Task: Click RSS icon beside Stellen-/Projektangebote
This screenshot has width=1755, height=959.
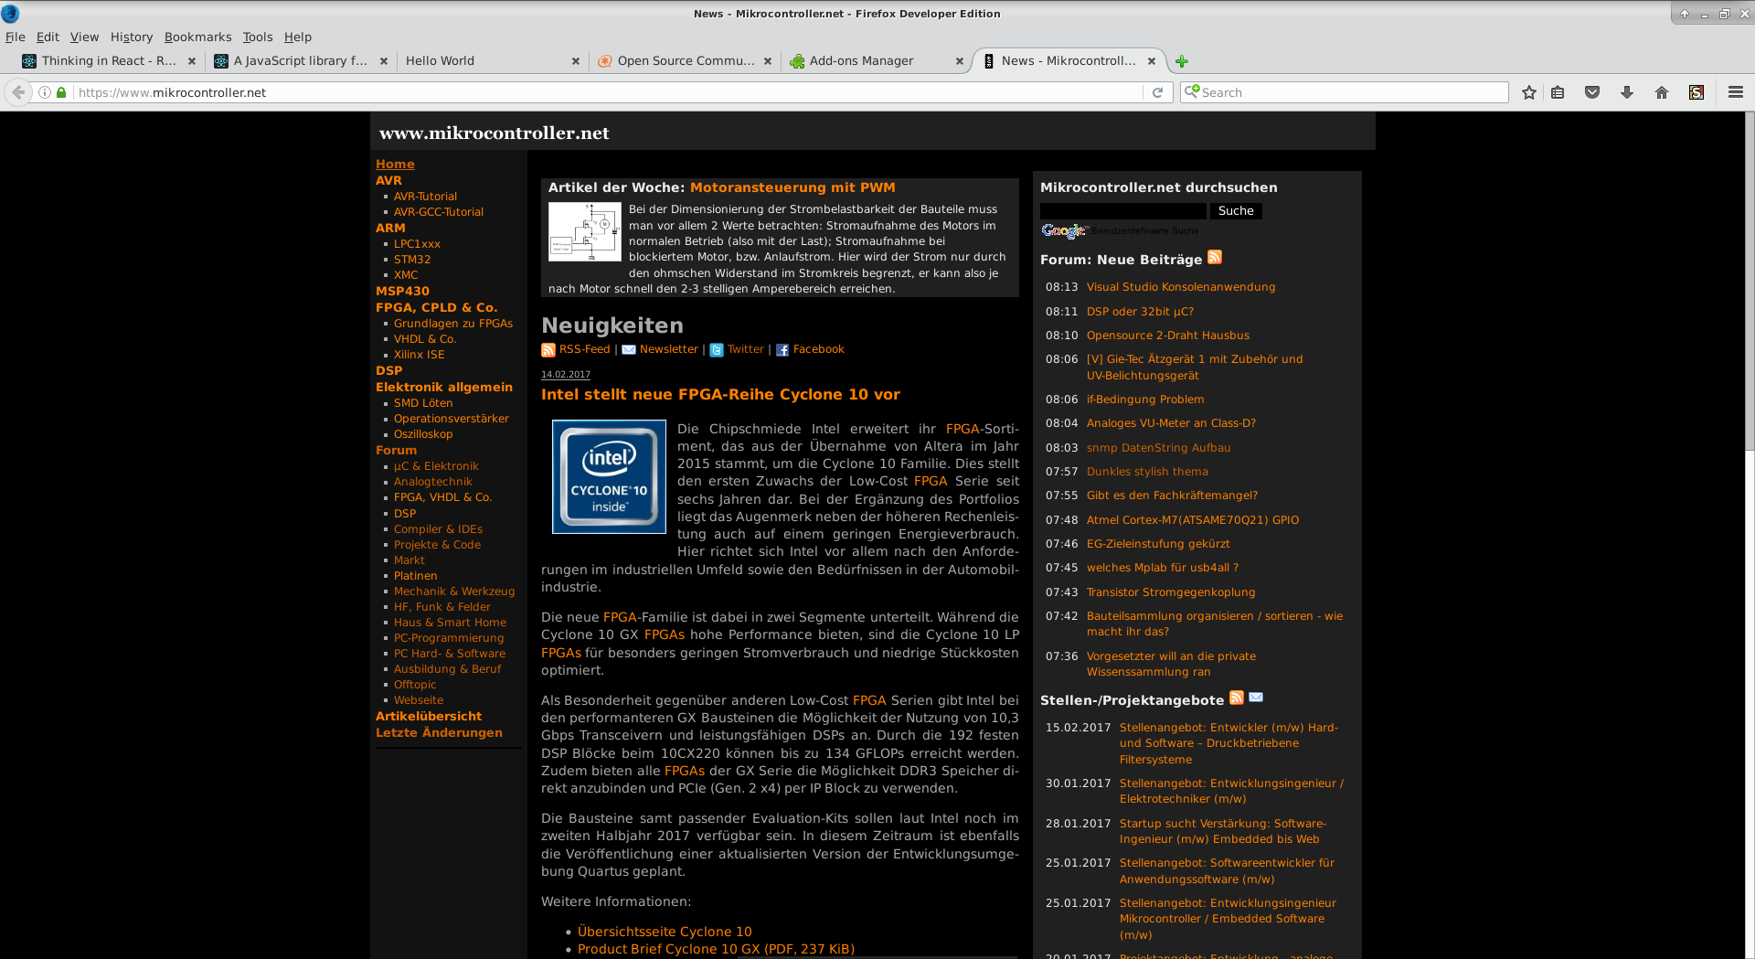Action: [1237, 698]
